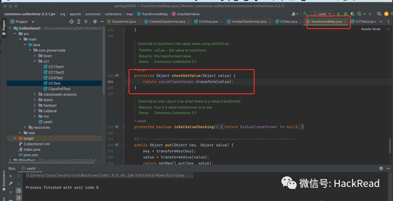Switch to Transformer.java editor tab

point(123,22)
